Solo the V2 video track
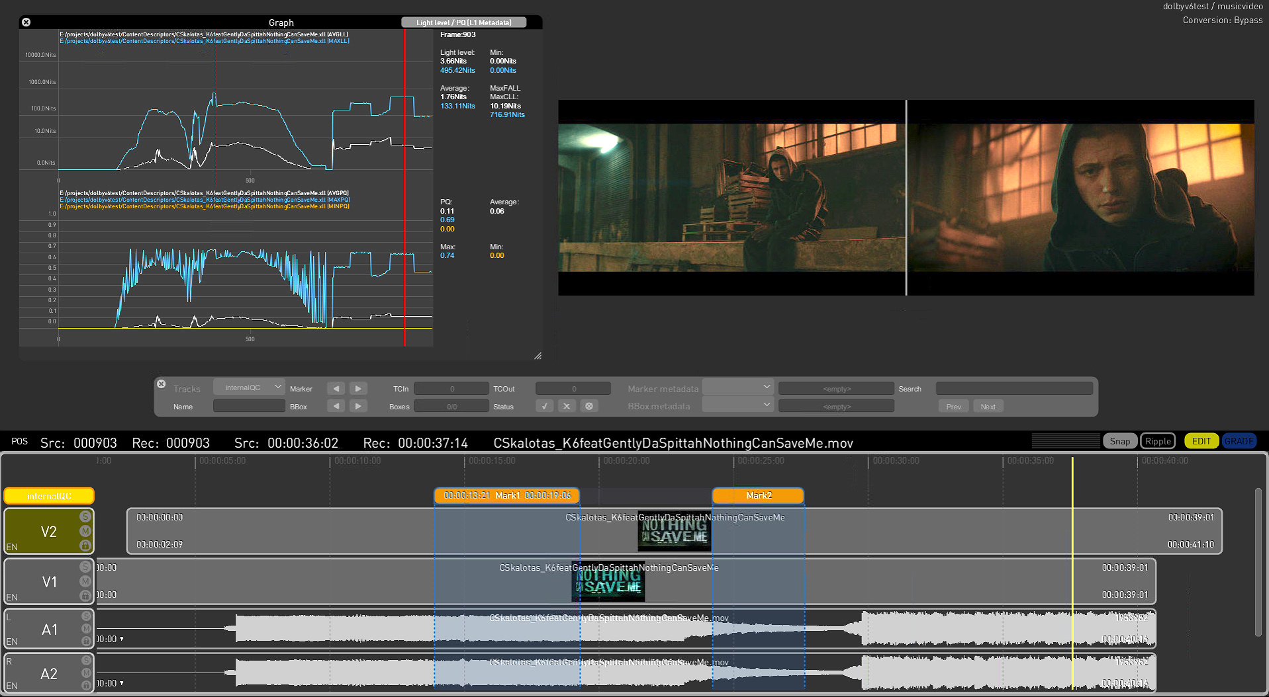 [85, 516]
